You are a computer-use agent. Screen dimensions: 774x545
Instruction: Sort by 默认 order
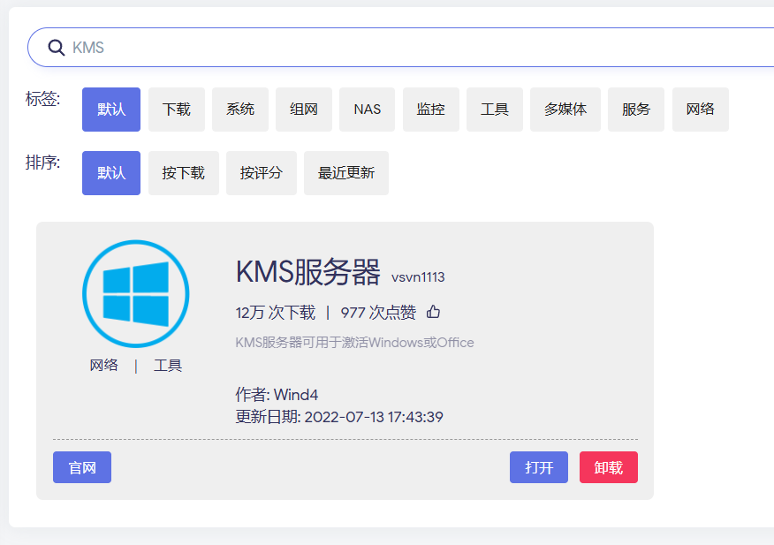tap(111, 173)
